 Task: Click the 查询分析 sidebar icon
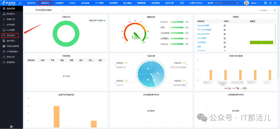point(4,57)
